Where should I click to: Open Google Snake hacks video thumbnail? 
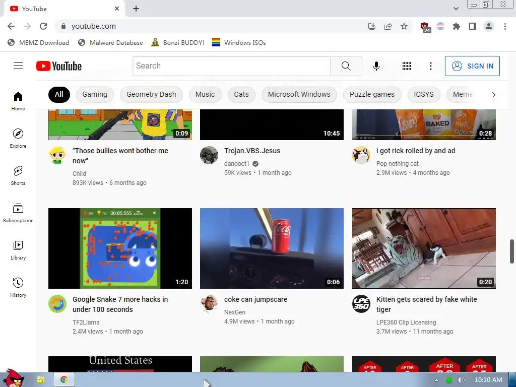click(x=120, y=248)
